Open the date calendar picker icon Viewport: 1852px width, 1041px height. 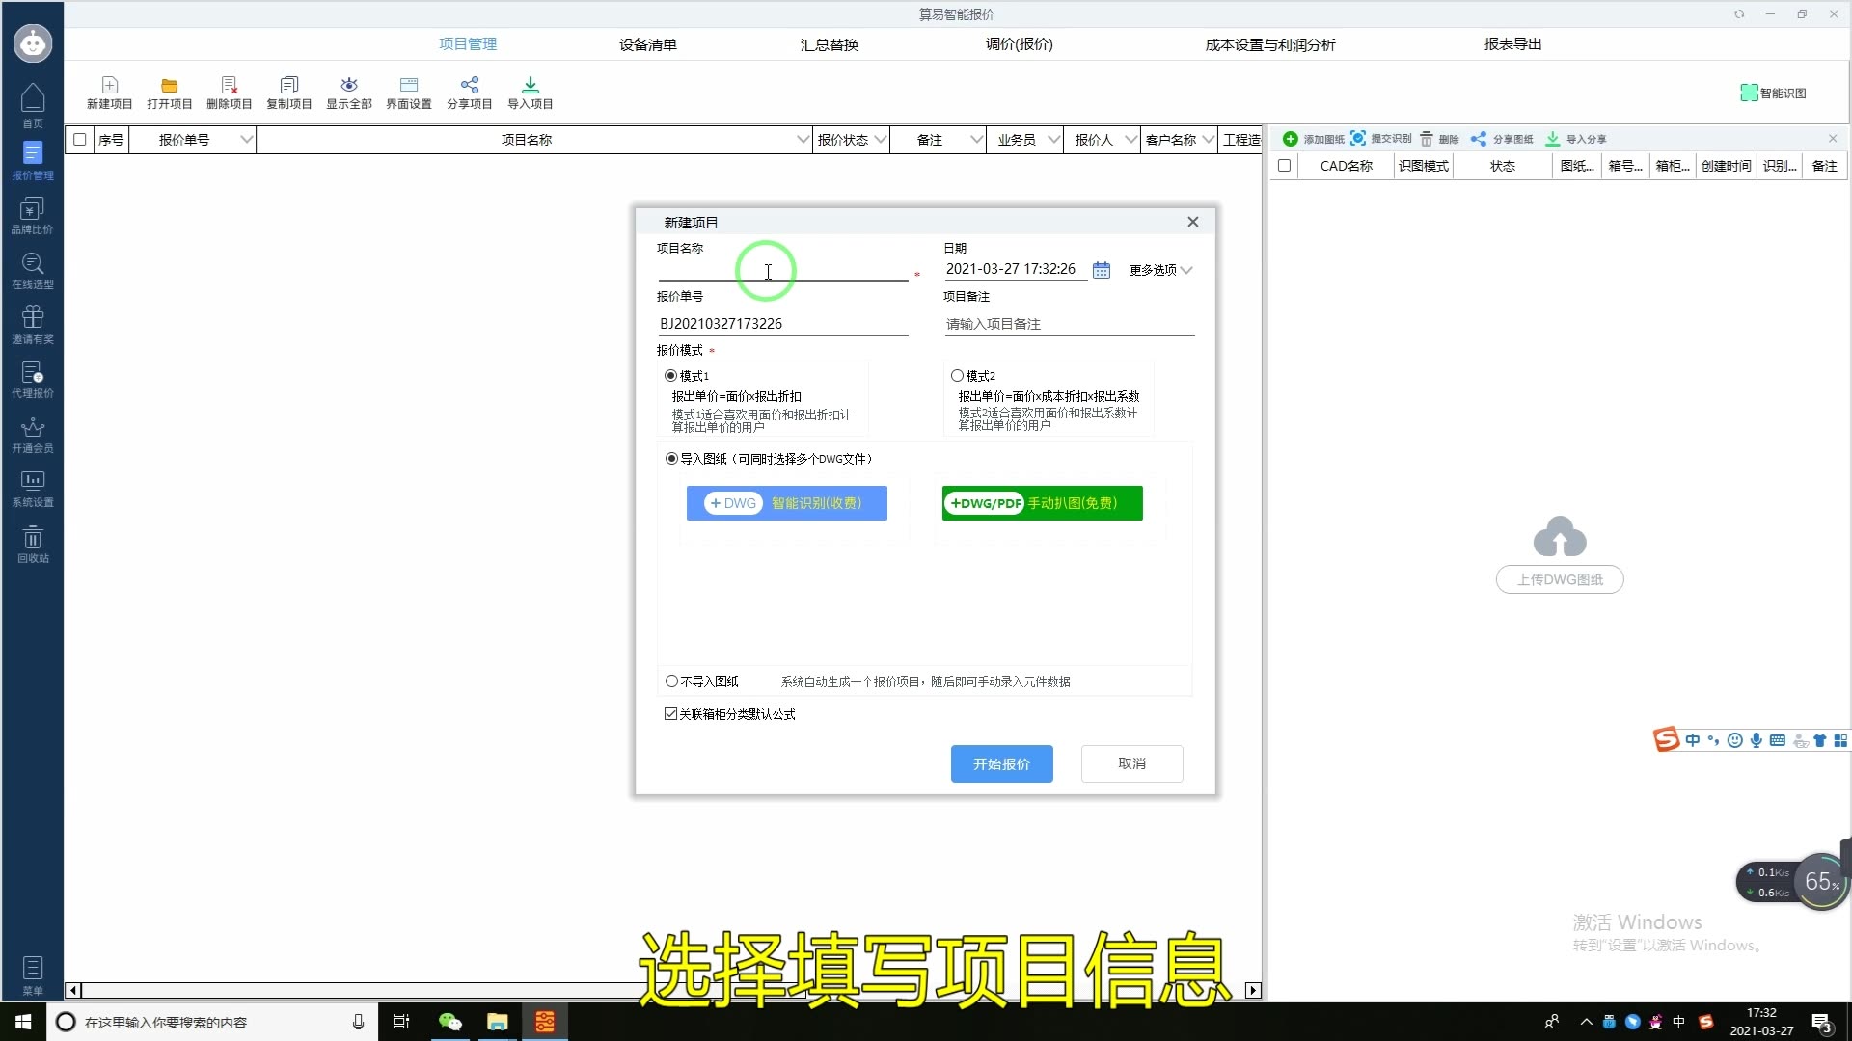click(x=1101, y=270)
